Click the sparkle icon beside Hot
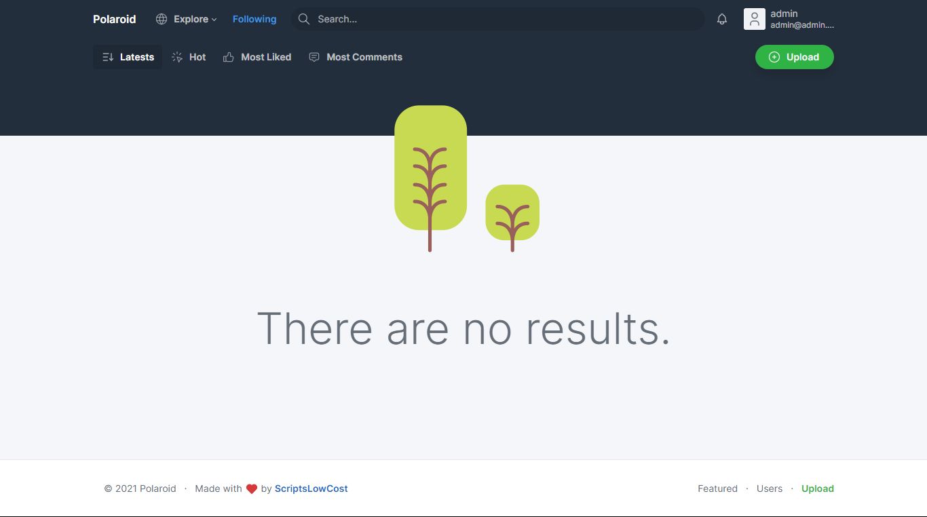 [177, 57]
